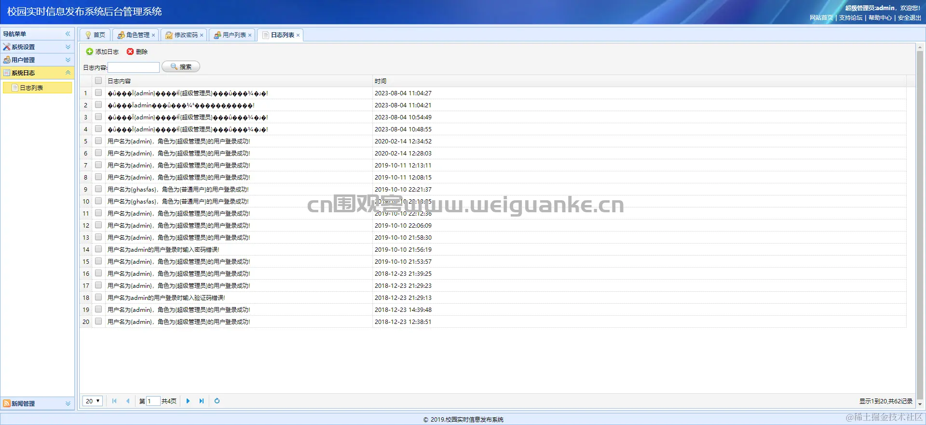Click the system log icon
Image resolution: width=926 pixels, height=425 pixels.
point(7,73)
